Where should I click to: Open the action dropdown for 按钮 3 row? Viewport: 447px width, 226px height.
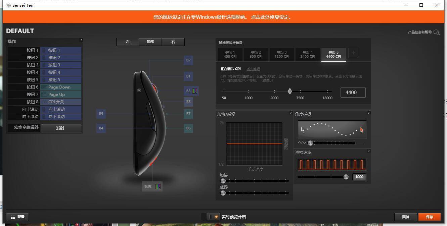[x=61, y=65]
